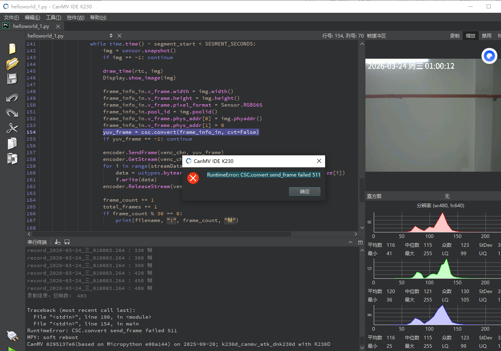Select the helloworld_1.py file tab
The width and height of the screenshot is (501, 351).
point(31,26)
